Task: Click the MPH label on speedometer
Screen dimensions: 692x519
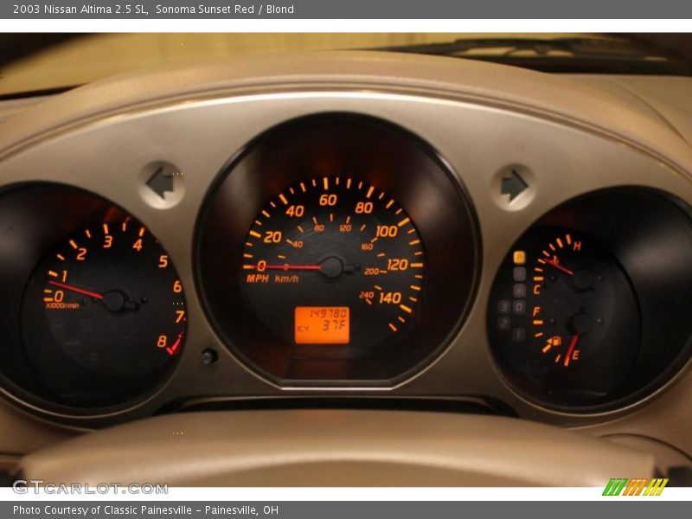Action: (257, 279)
